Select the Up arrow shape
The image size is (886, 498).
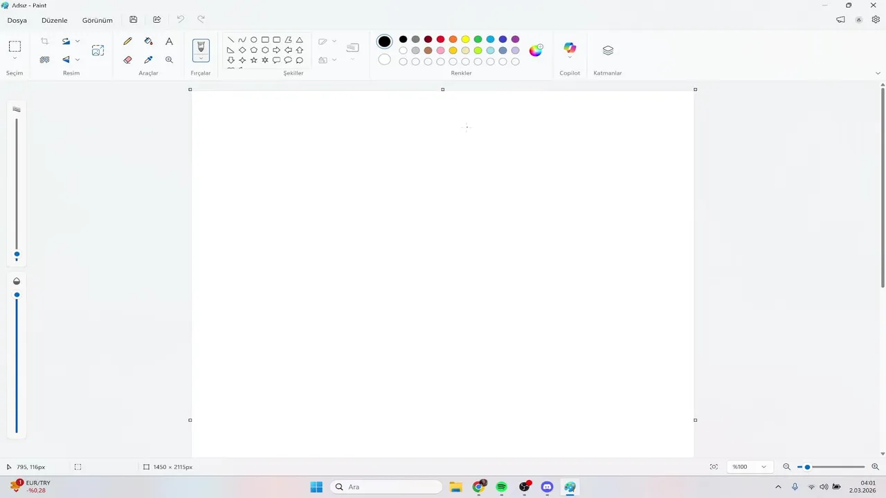tap(300, 50)
